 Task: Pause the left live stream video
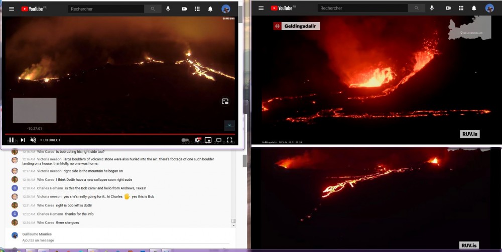click(x=12, y=140)
